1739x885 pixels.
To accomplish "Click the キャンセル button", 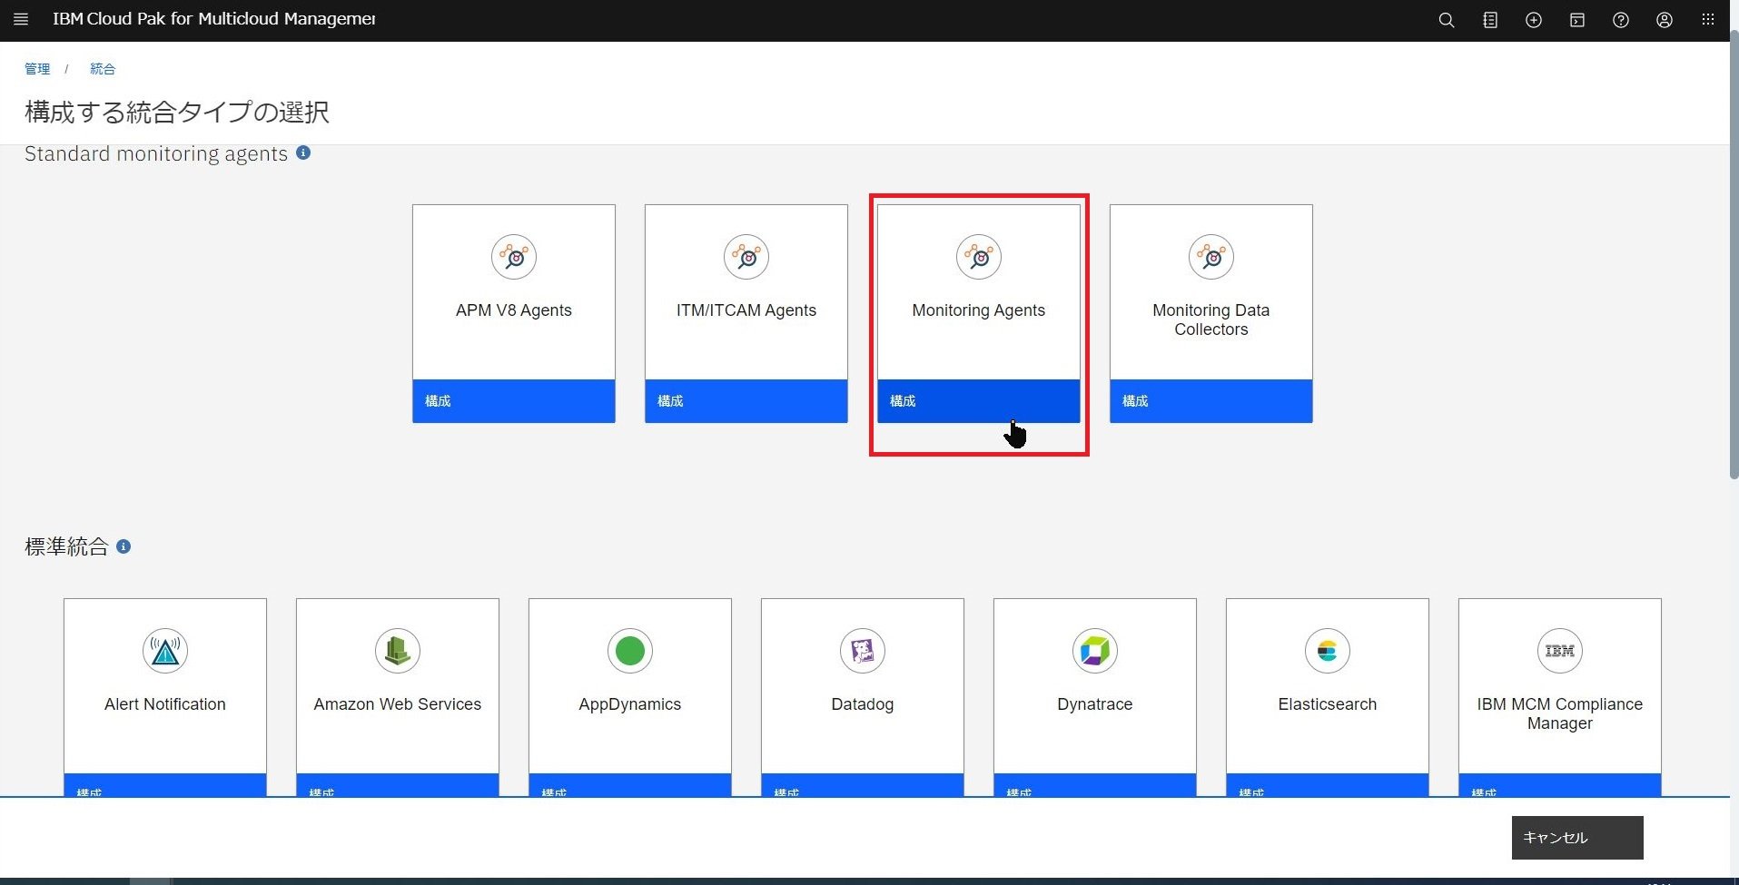I will [1577, 838].
